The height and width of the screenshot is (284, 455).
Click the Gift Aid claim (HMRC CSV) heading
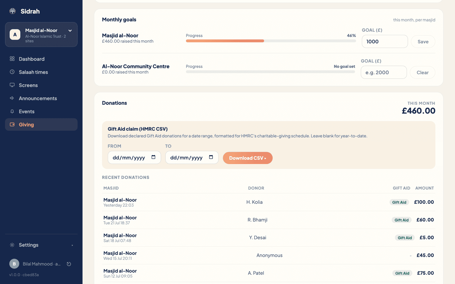coord(138,129)
